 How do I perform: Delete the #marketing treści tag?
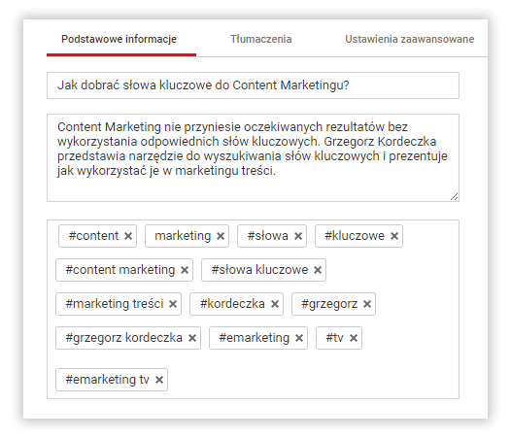[173, 304]
